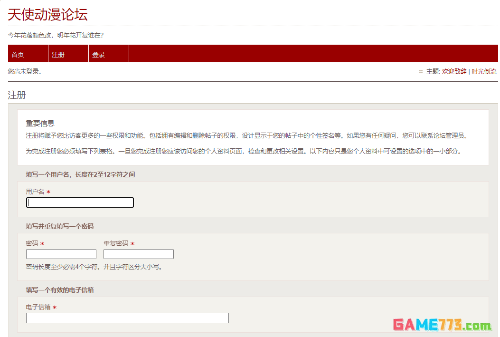Focus the 用户名 text field
Image resolution: width=500 pixels, height=337 pixels.
point(80,202)
